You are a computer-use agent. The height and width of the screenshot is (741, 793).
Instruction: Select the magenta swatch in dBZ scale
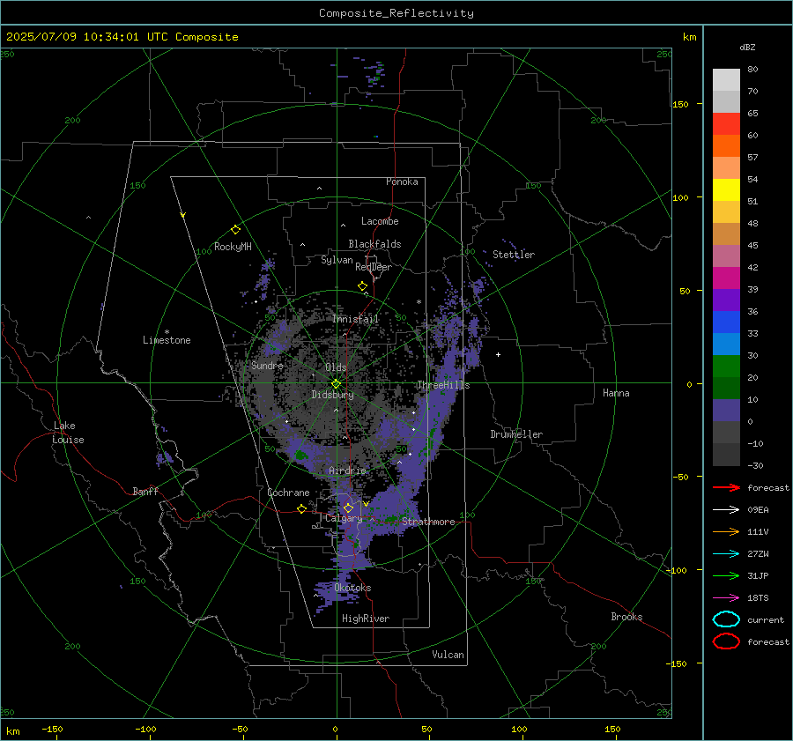coord(726,278)
